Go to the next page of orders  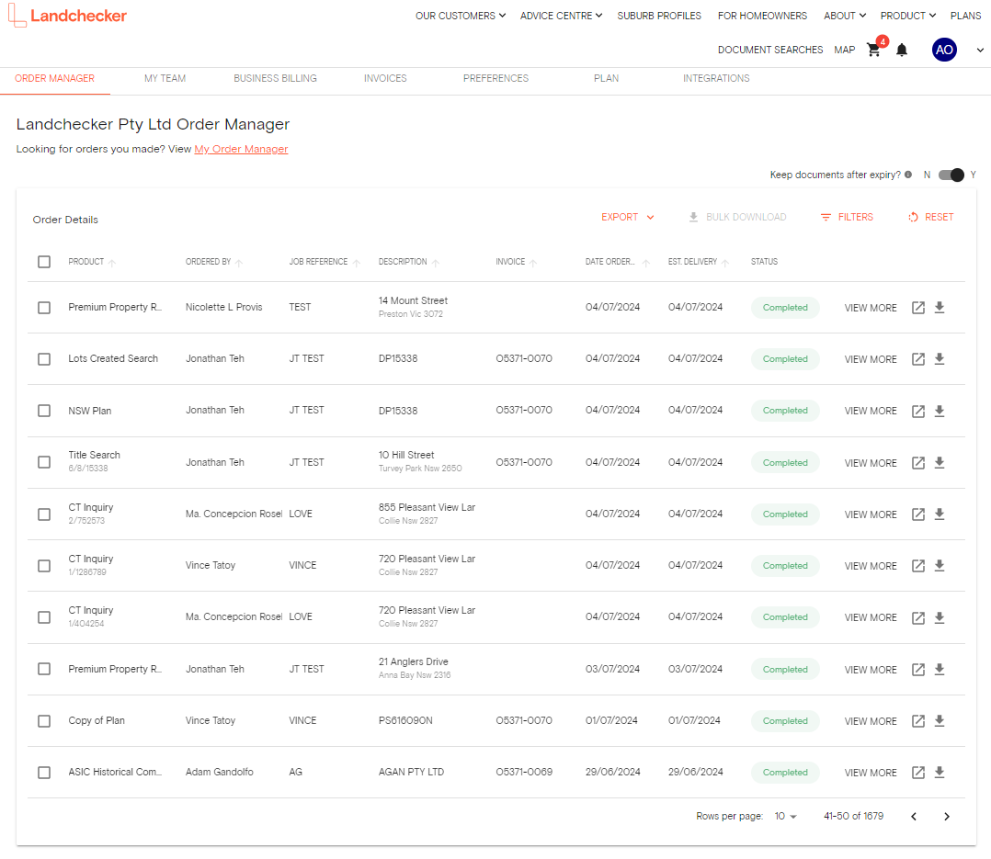(947, 817)
